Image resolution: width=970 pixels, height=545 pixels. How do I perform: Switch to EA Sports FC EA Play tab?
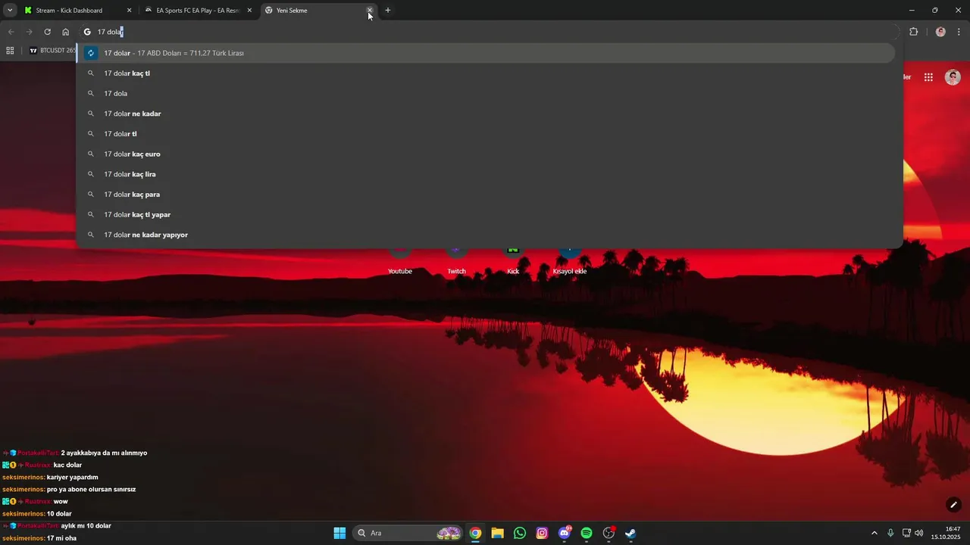(x=198, y=11)
